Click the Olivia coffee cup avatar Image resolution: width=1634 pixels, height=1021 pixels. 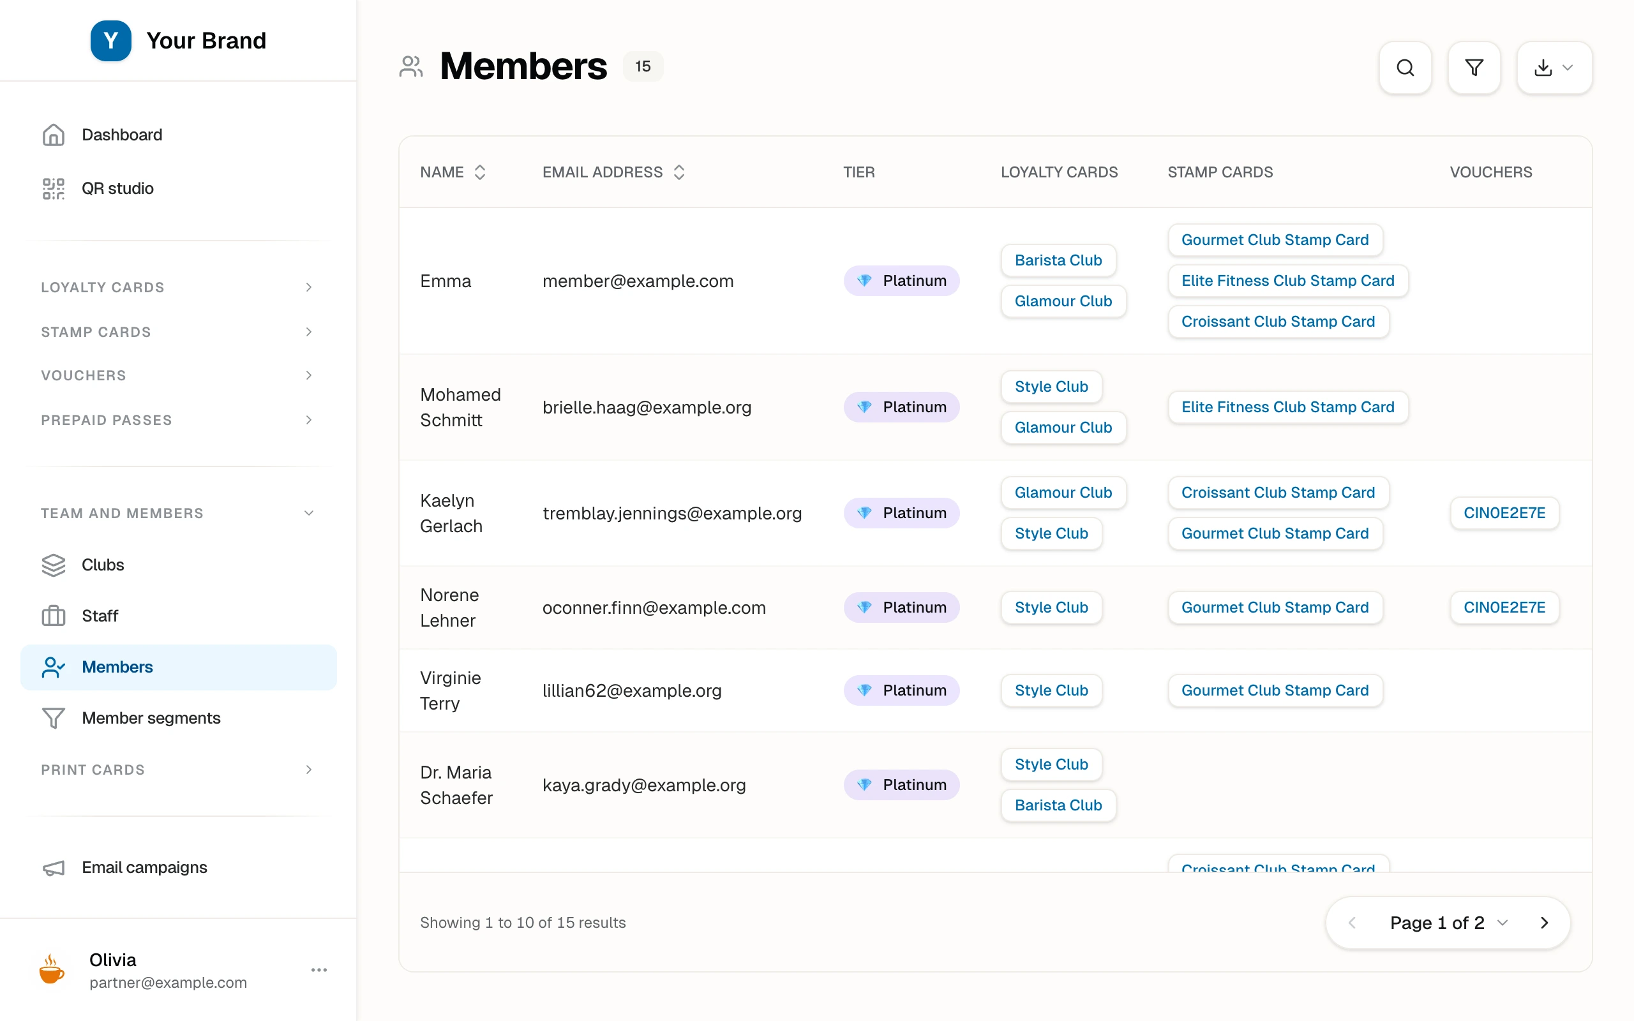coord(52,970)
